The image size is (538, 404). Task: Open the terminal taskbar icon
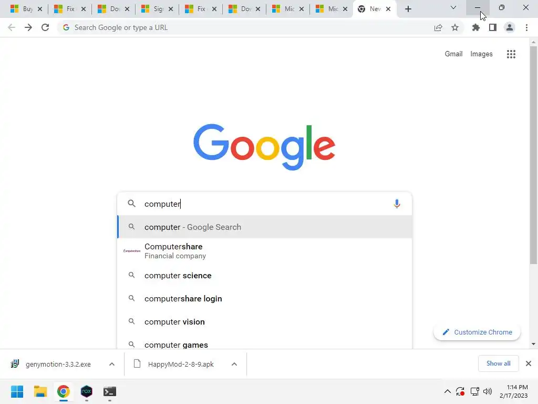pos(110,391)
